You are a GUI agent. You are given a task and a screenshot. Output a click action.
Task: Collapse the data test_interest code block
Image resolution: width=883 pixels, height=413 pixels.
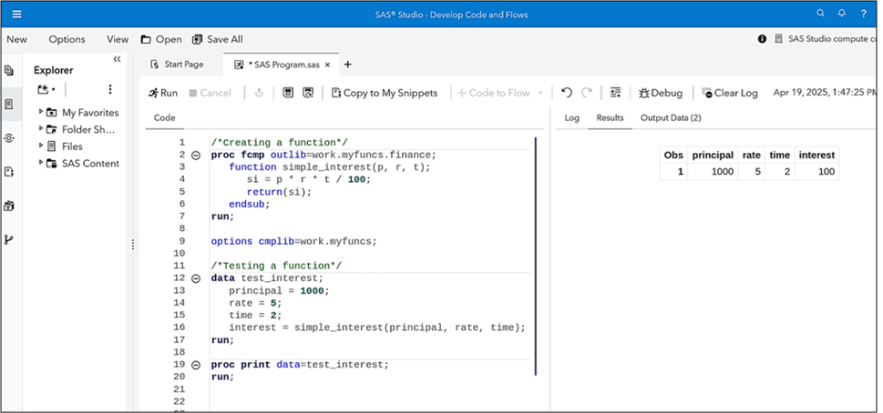(x=196, y=278)
